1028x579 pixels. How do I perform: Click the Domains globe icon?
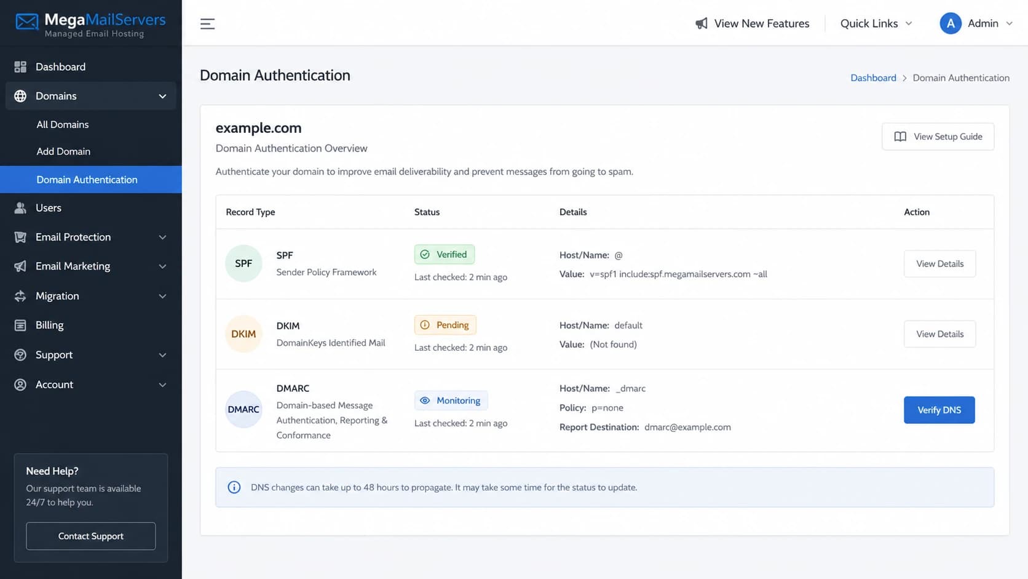pyautogui.click(x=20, y=96)
